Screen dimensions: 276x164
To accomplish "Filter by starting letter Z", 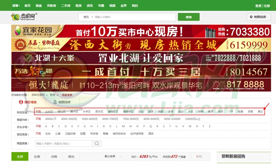I will coord(210,126).
